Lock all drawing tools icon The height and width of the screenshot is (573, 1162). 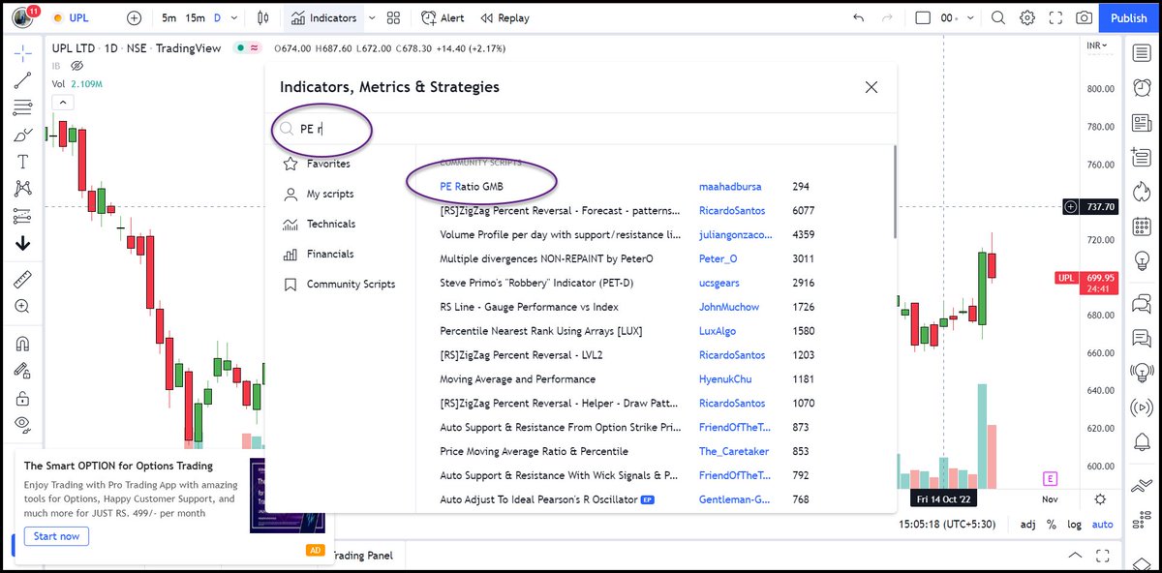(x=22, y=397)
